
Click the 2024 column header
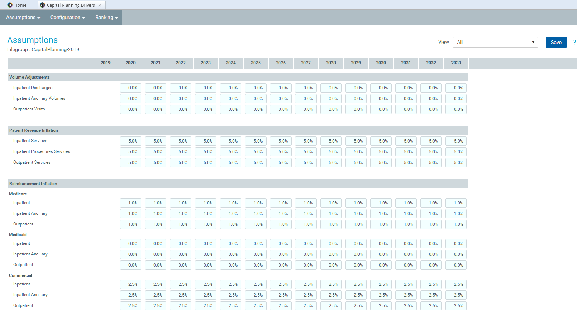(231, 63)
